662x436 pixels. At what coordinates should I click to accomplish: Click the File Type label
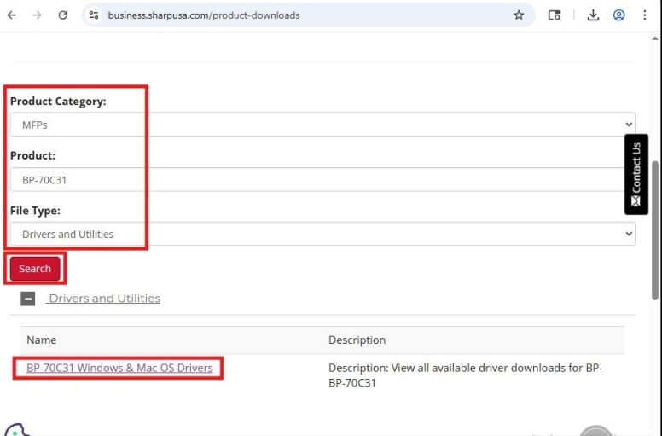(x=35, y=210)
